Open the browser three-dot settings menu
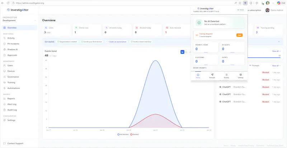The height and width of the screenshot is (148, 287). tap(273, 3)
